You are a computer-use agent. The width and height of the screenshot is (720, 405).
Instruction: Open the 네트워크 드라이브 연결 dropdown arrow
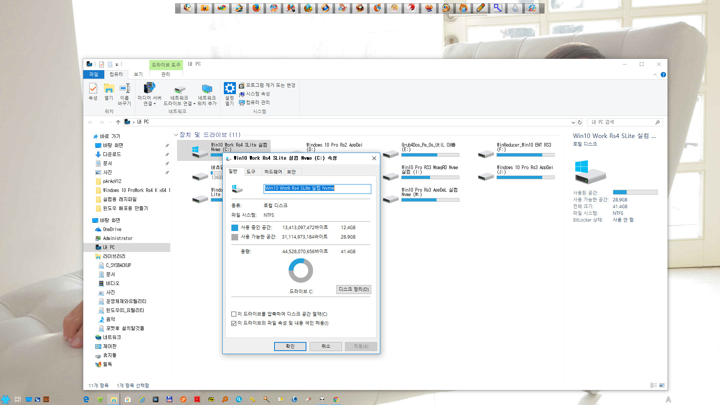coord(194,104)
